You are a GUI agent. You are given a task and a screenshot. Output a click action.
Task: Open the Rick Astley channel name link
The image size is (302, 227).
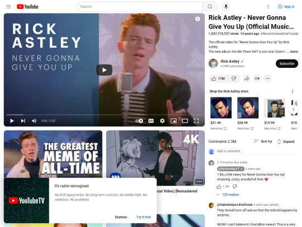(x=230, y=62)
